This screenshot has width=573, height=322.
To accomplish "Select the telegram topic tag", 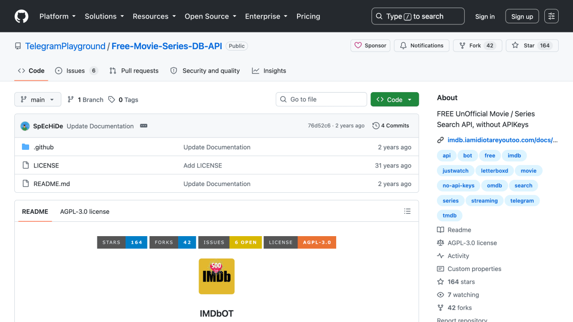I will point(522,201).
